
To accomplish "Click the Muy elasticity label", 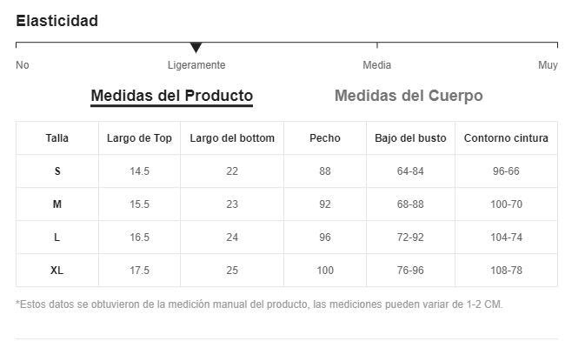I will coord(548,65).
